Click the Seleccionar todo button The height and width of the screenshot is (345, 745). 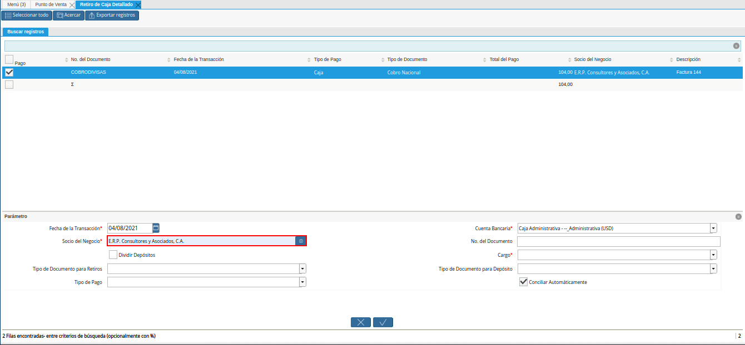pos(26,15)
